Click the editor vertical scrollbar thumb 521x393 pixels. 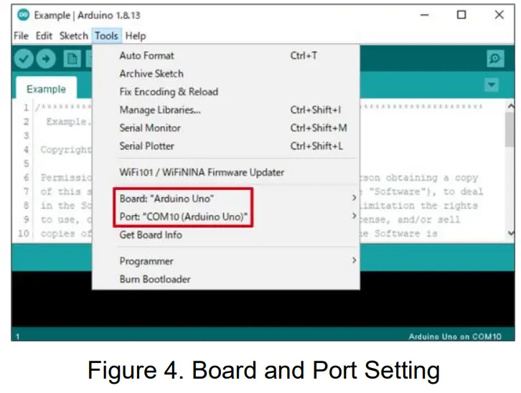[510, 129]
